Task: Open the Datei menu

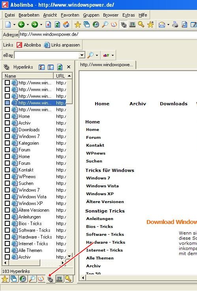Action: (9, 15)
